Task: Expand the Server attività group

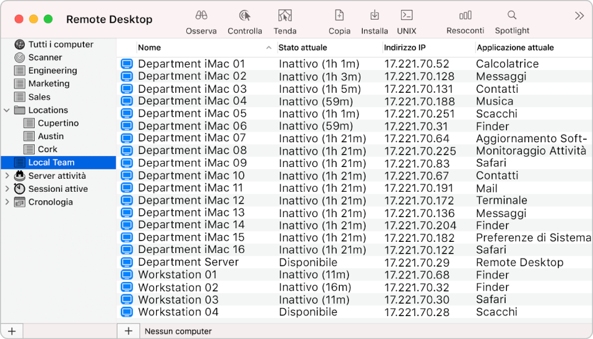Action: [x=7, y=176]
